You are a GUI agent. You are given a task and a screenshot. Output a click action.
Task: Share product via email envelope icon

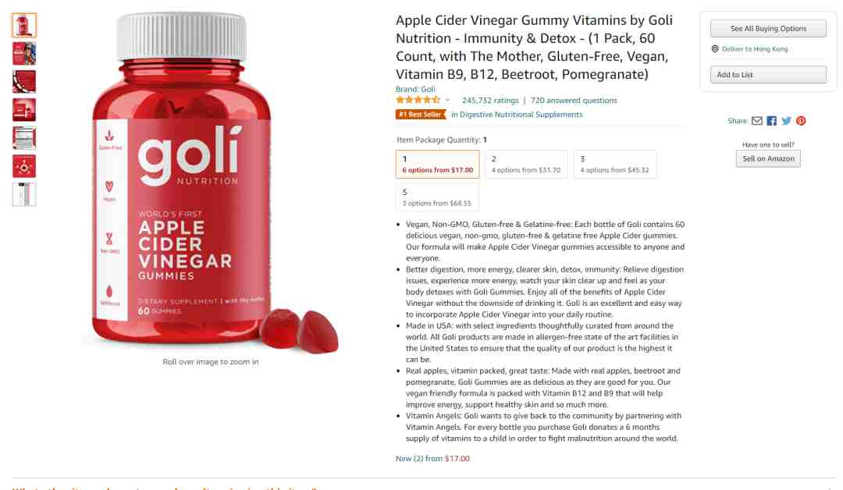(x=757, y=121)
